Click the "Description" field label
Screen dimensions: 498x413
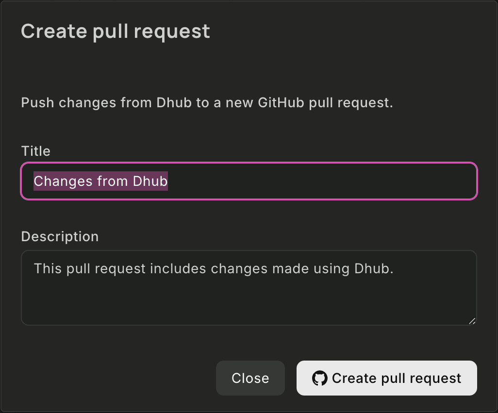[60, 236]
